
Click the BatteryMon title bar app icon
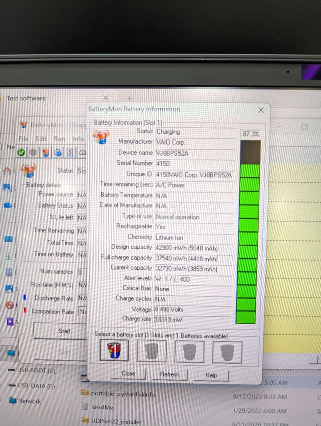click(23, 125)
